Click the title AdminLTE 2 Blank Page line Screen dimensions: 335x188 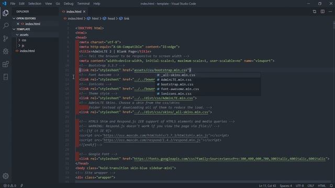(x=115, y=52)
